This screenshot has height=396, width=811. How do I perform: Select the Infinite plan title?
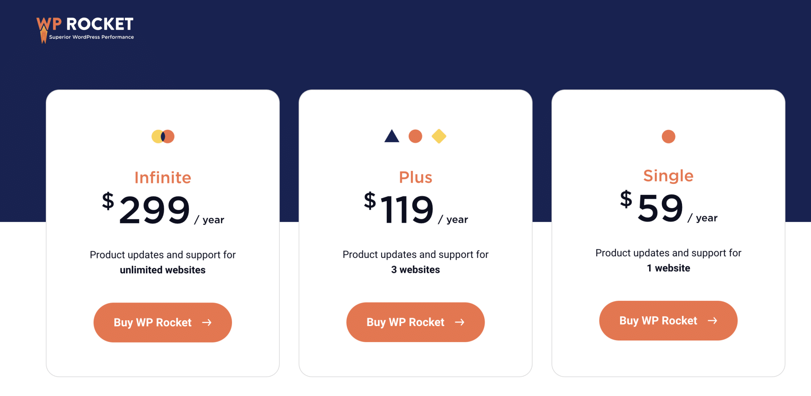tap(163, 178)
